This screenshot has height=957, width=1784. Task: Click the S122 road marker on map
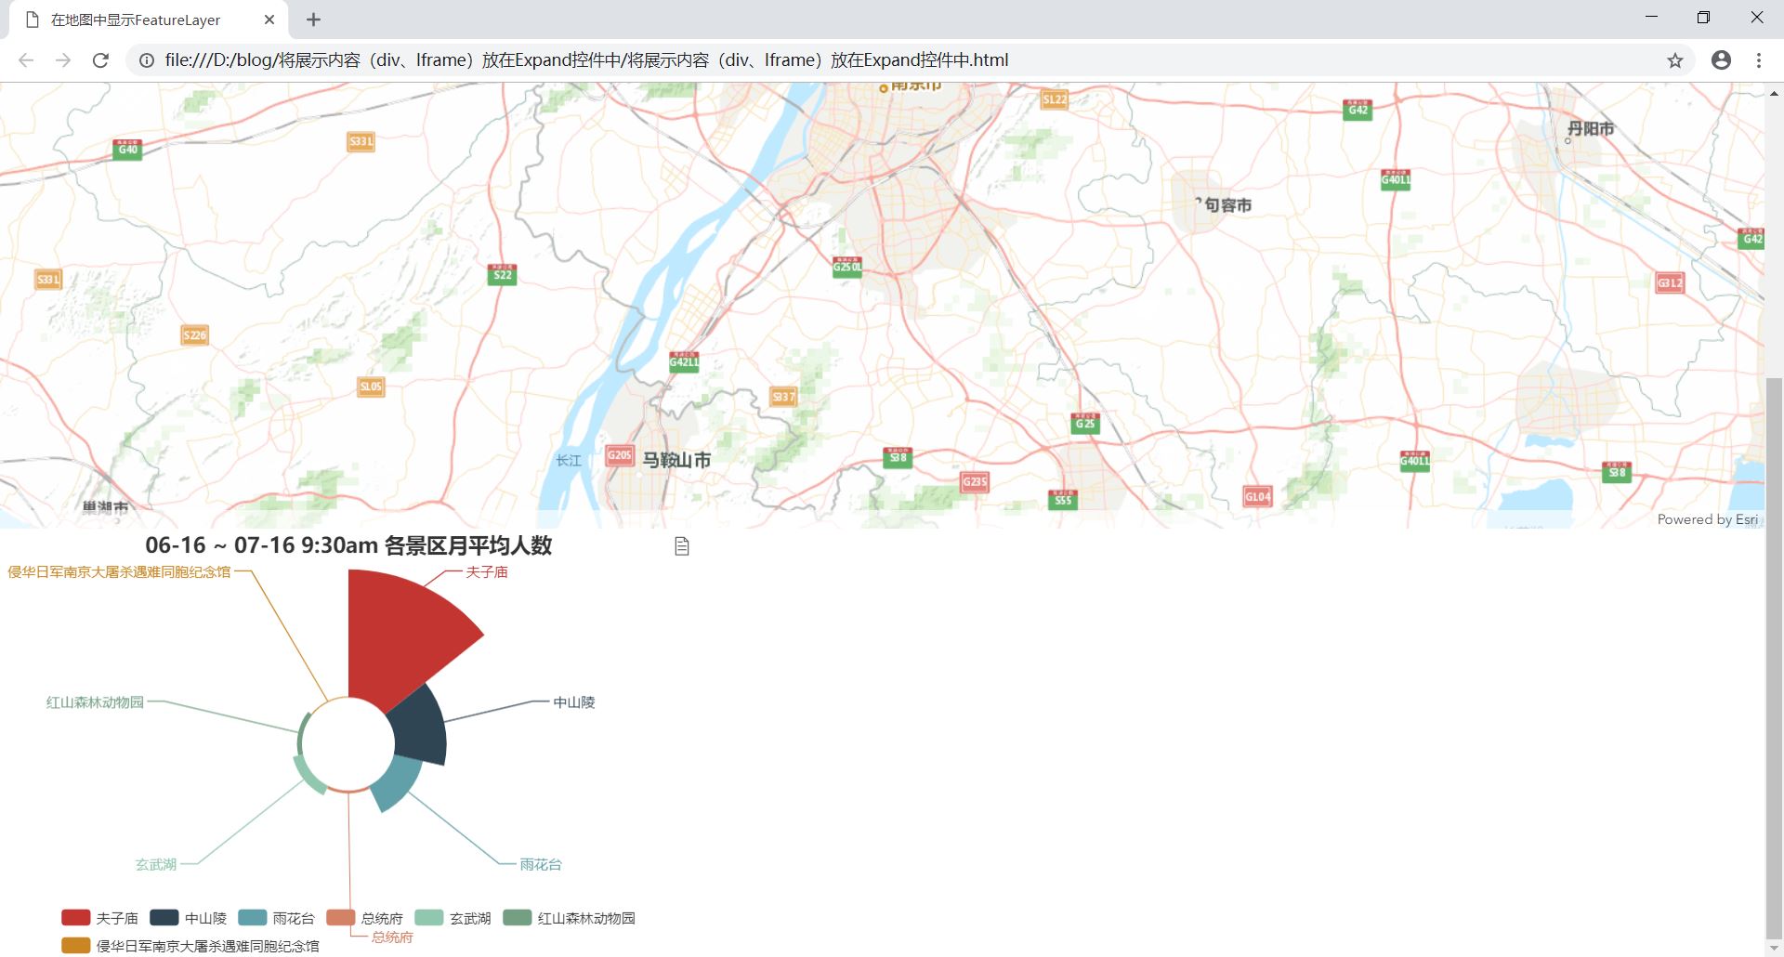click(1054, 99)
